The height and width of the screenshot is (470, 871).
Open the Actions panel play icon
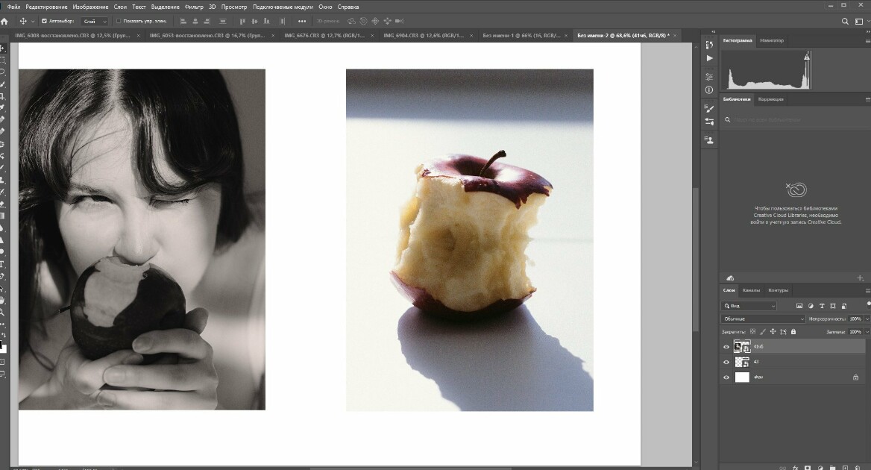[x=709, y=57]
